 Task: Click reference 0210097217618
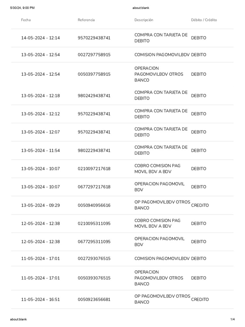pyautogui.click(x=94, y=169)
